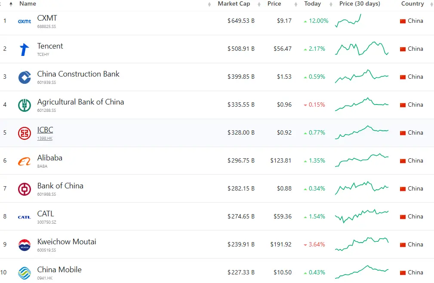Sort table by Market Cap header

(x=234, y=3)
